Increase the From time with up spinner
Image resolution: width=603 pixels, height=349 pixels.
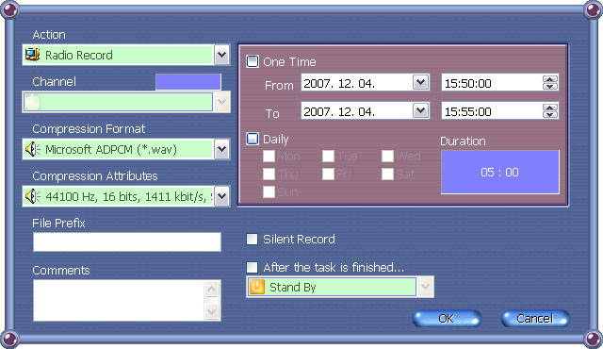coord(550,79)
